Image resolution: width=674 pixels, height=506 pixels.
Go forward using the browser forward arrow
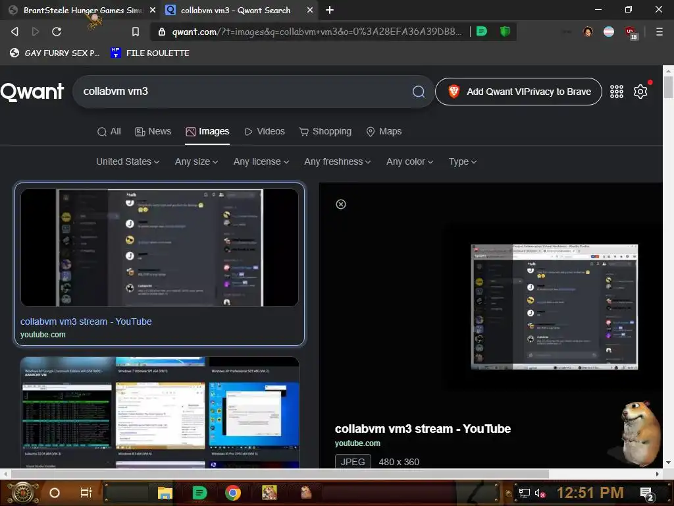[x=36, y=32]
